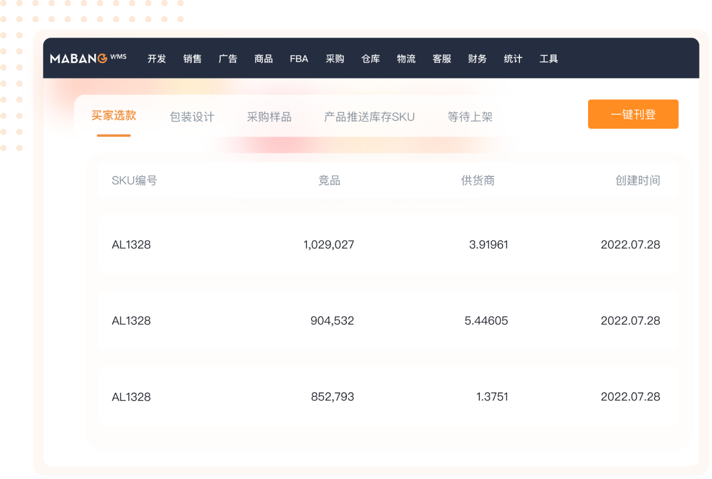The image size is (712, 479).
Task: Select 采购 in the top navigation
Action: pyautogui.click(x=335, y=59)
